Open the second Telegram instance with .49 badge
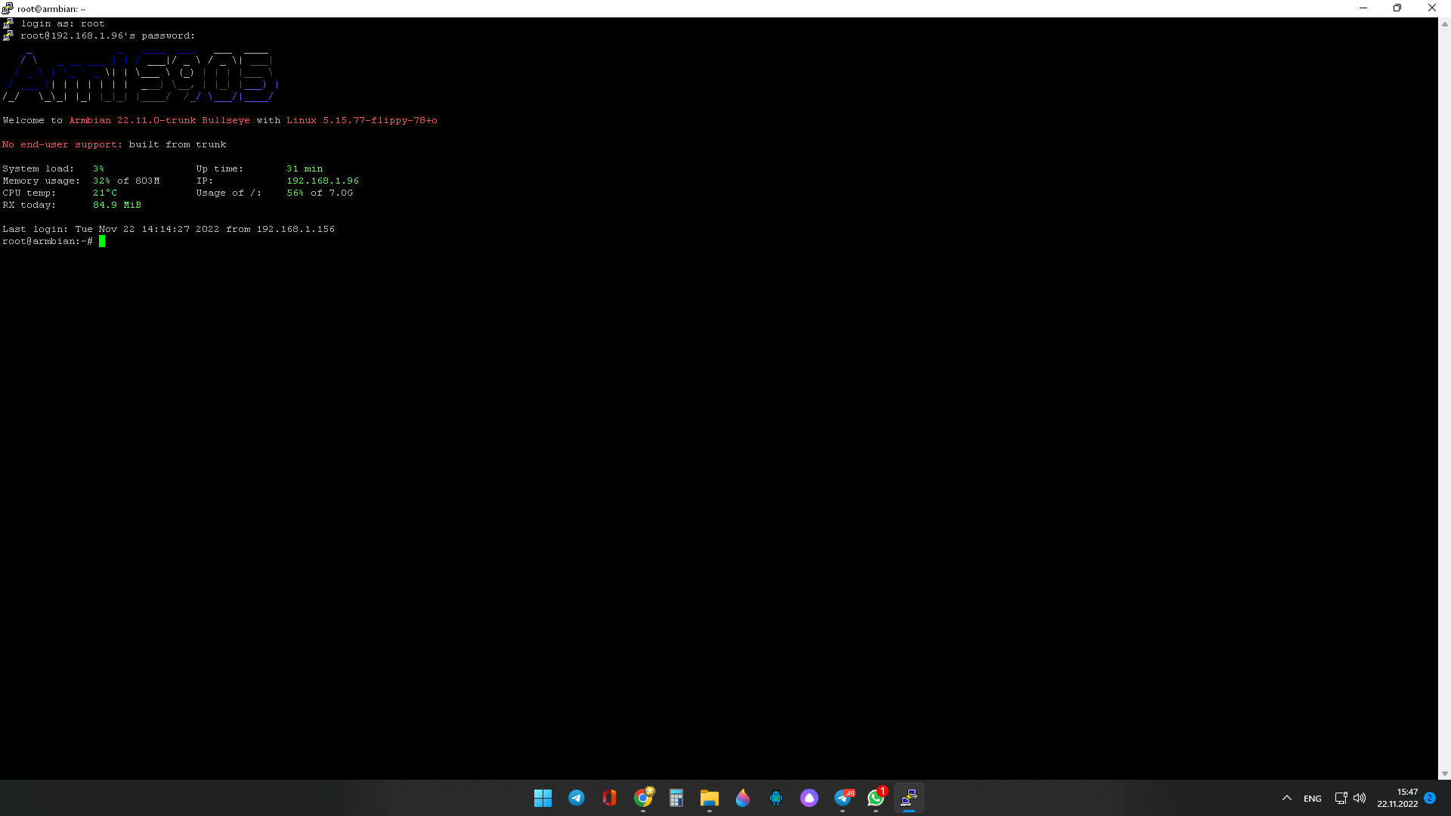Viewport: 1451px width, 816px height. (842, 798)
